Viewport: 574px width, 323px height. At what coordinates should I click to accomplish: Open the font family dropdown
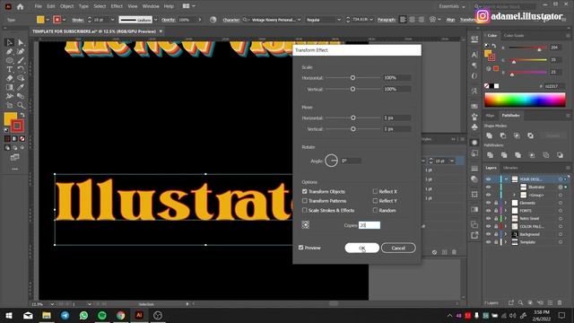point(300,20)
